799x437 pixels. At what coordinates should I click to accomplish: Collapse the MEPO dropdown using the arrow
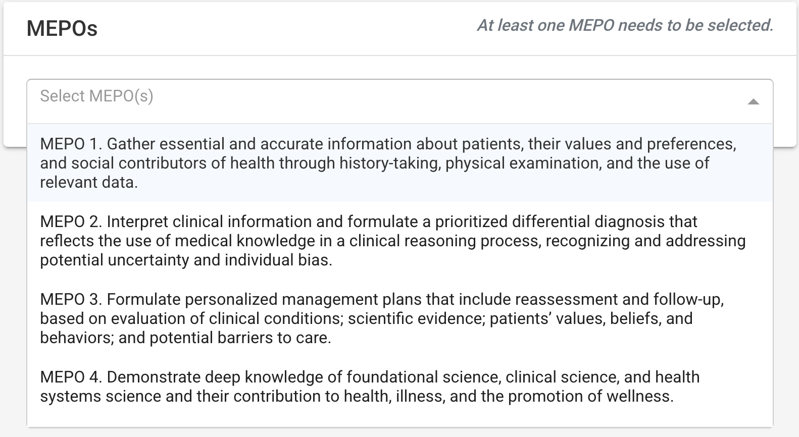click(x=753, y=102)
